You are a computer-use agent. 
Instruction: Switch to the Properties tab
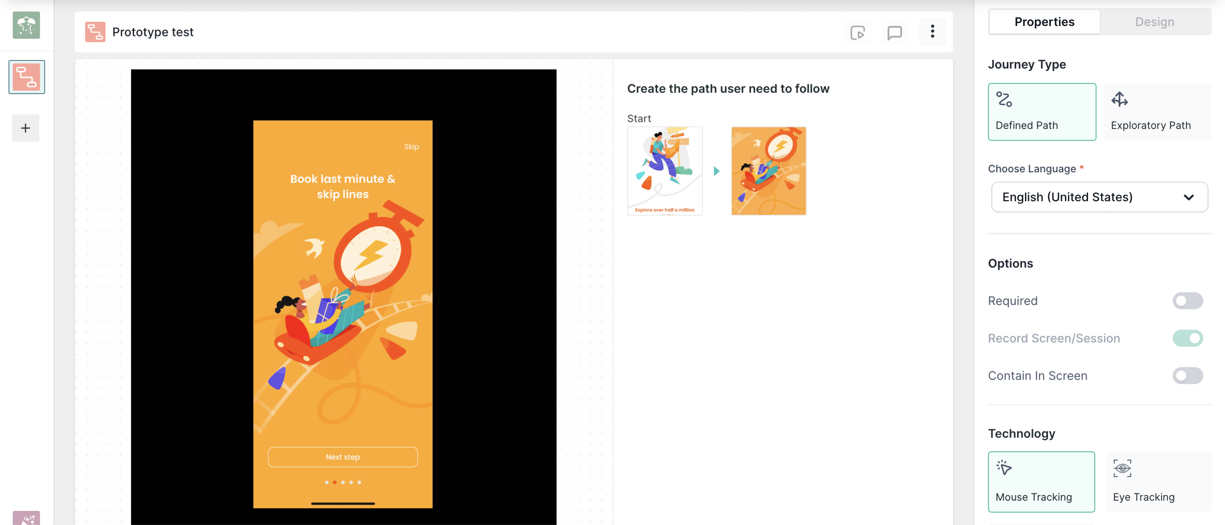click(x=1044, y=22)
